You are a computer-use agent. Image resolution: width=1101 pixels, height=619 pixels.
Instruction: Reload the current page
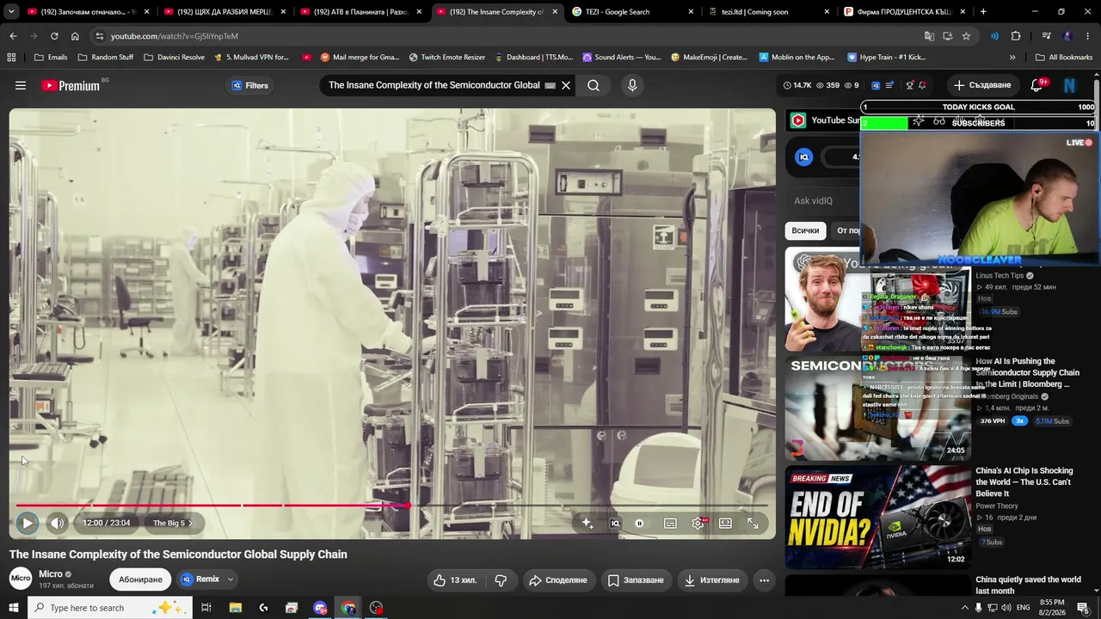(x=54, y=36)
